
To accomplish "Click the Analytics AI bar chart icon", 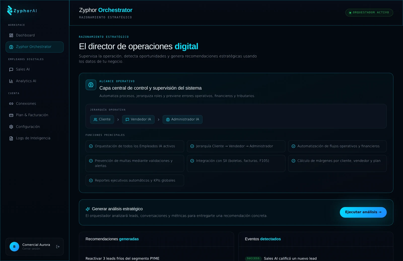I will 11,81.
